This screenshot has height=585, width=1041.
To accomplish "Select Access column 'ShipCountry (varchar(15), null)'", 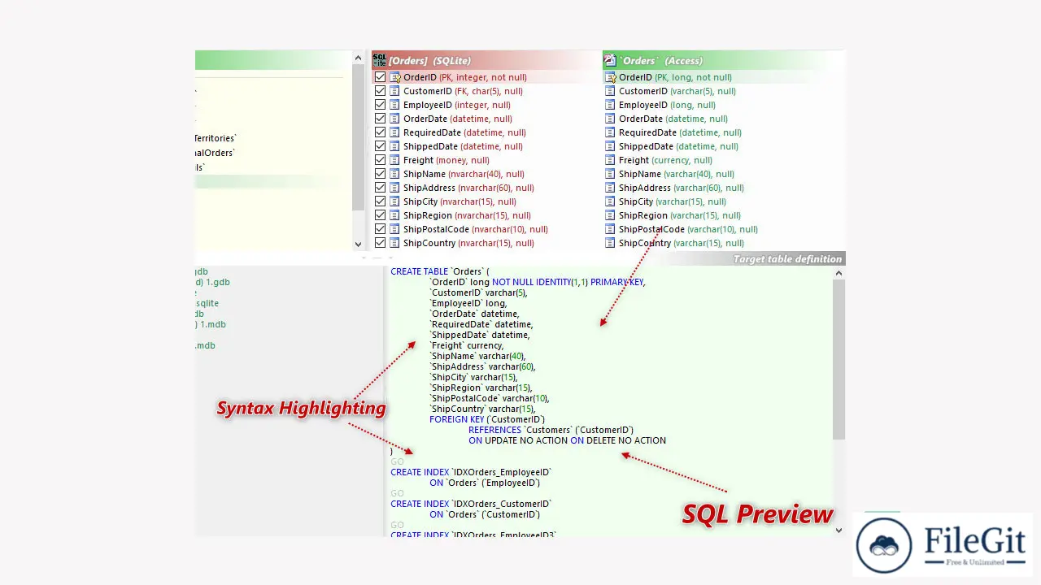I will click(x=681, y=243).
